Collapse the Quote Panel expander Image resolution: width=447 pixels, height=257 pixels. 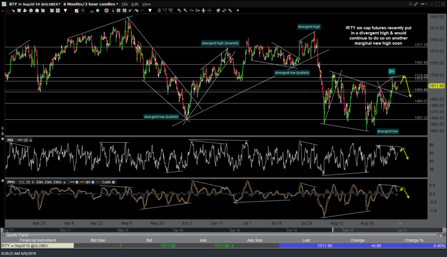(3, 235)
